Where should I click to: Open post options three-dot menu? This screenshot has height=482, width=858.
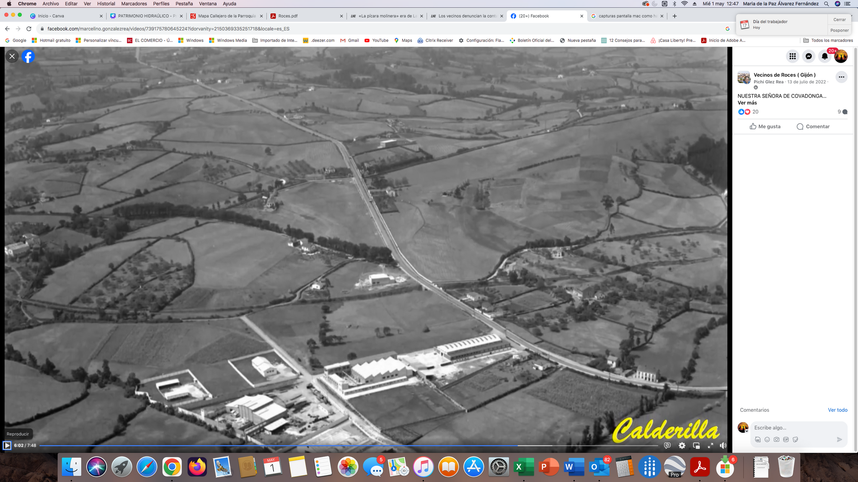coord(841,77)
